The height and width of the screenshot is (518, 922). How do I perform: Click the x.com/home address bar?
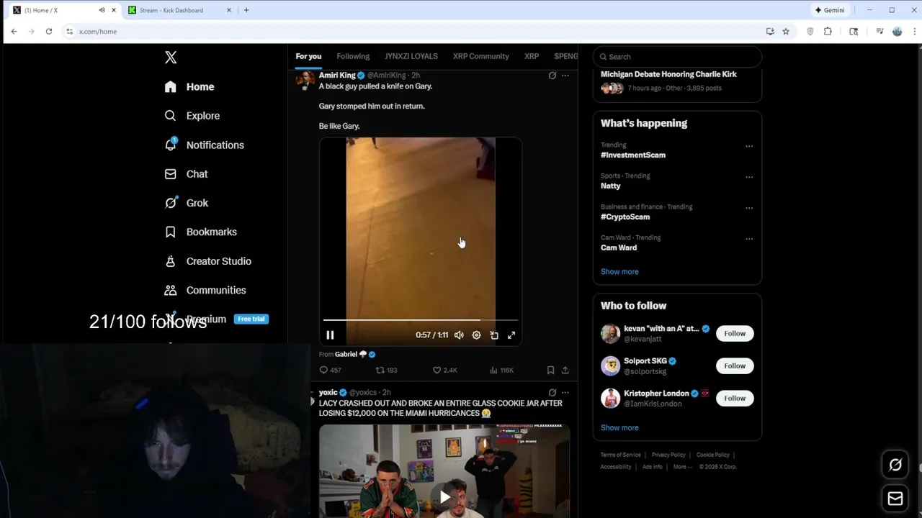[98, 32]
